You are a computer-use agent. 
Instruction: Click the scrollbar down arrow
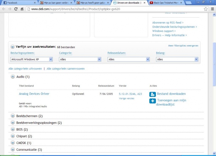214,153
